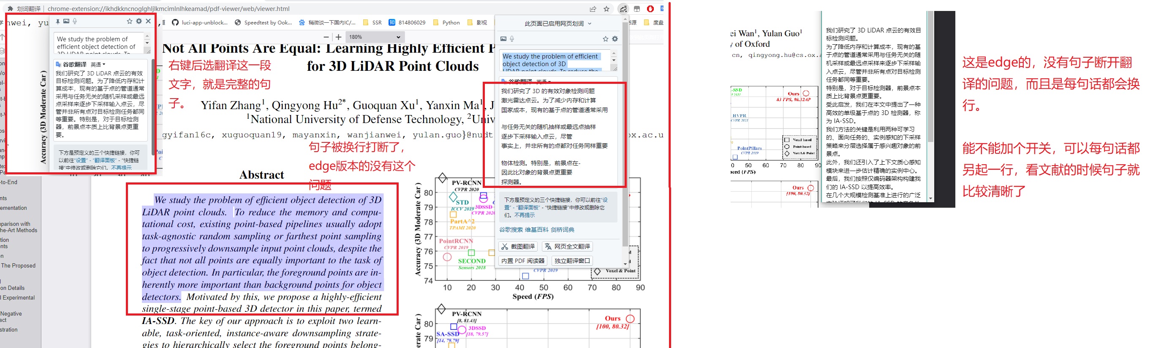1153x348 pixels.
Task: Click Google Translate icon beside 谷歌翻译 label
Action: 58,64
